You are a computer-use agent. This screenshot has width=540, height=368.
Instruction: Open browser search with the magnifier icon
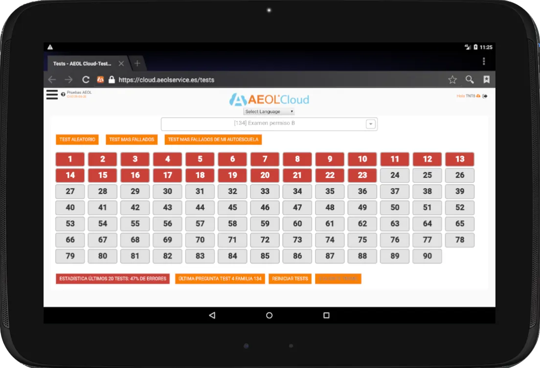click(x=470, y=79)
